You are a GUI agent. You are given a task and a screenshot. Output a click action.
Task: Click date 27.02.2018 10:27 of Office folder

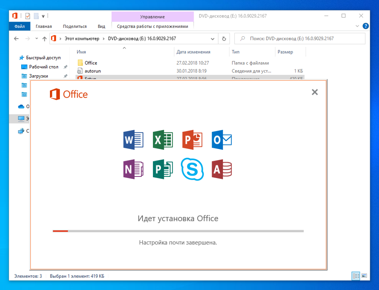(x=192, y=63)
